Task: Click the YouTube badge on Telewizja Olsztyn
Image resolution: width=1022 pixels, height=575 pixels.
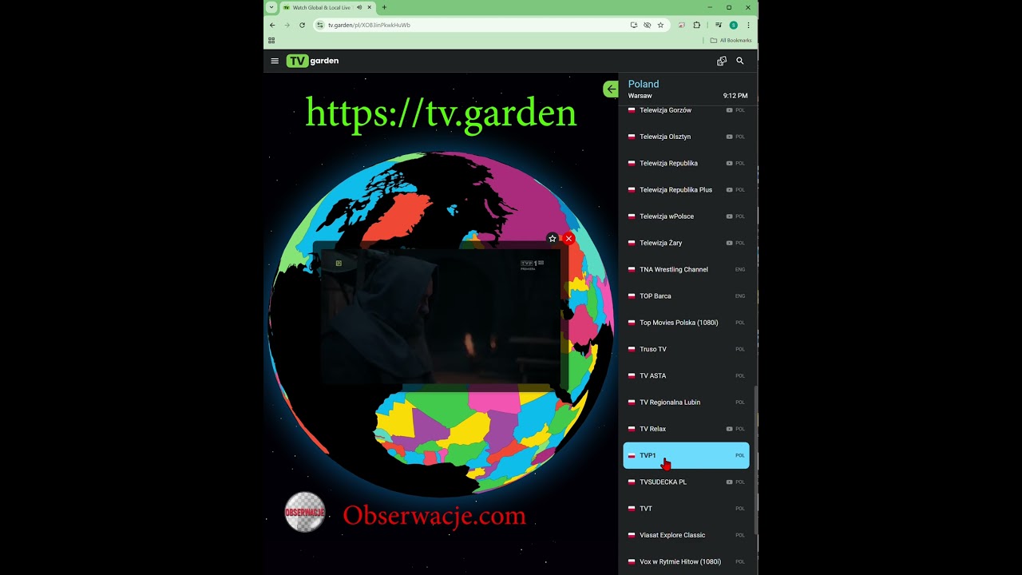Action: pos(729,137)
